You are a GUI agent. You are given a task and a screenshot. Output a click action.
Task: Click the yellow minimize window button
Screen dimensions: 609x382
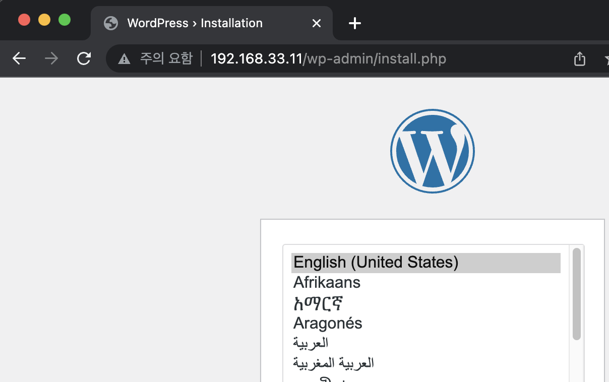tap(44, 20)
